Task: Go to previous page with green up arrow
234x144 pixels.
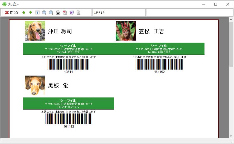Action: (x=23, y=13)
